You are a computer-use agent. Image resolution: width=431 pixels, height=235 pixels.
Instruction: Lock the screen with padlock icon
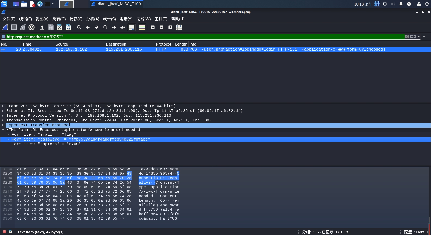point(419,4)
